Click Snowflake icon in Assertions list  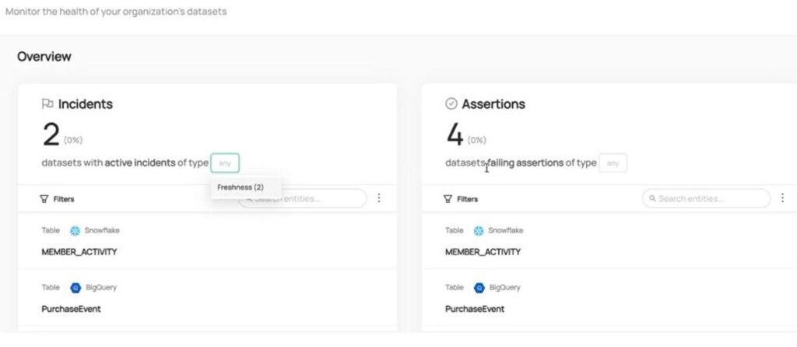[479, 230]
